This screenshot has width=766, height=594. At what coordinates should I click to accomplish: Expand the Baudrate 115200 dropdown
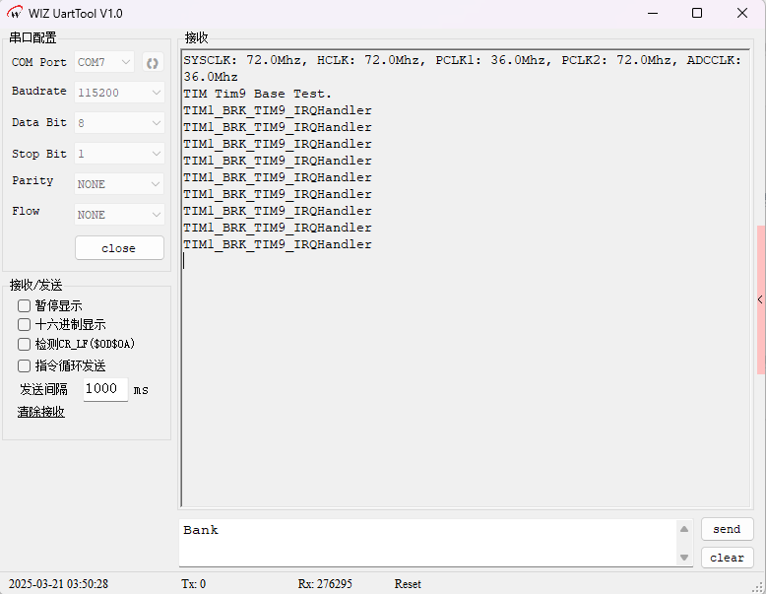pos(119,93)
